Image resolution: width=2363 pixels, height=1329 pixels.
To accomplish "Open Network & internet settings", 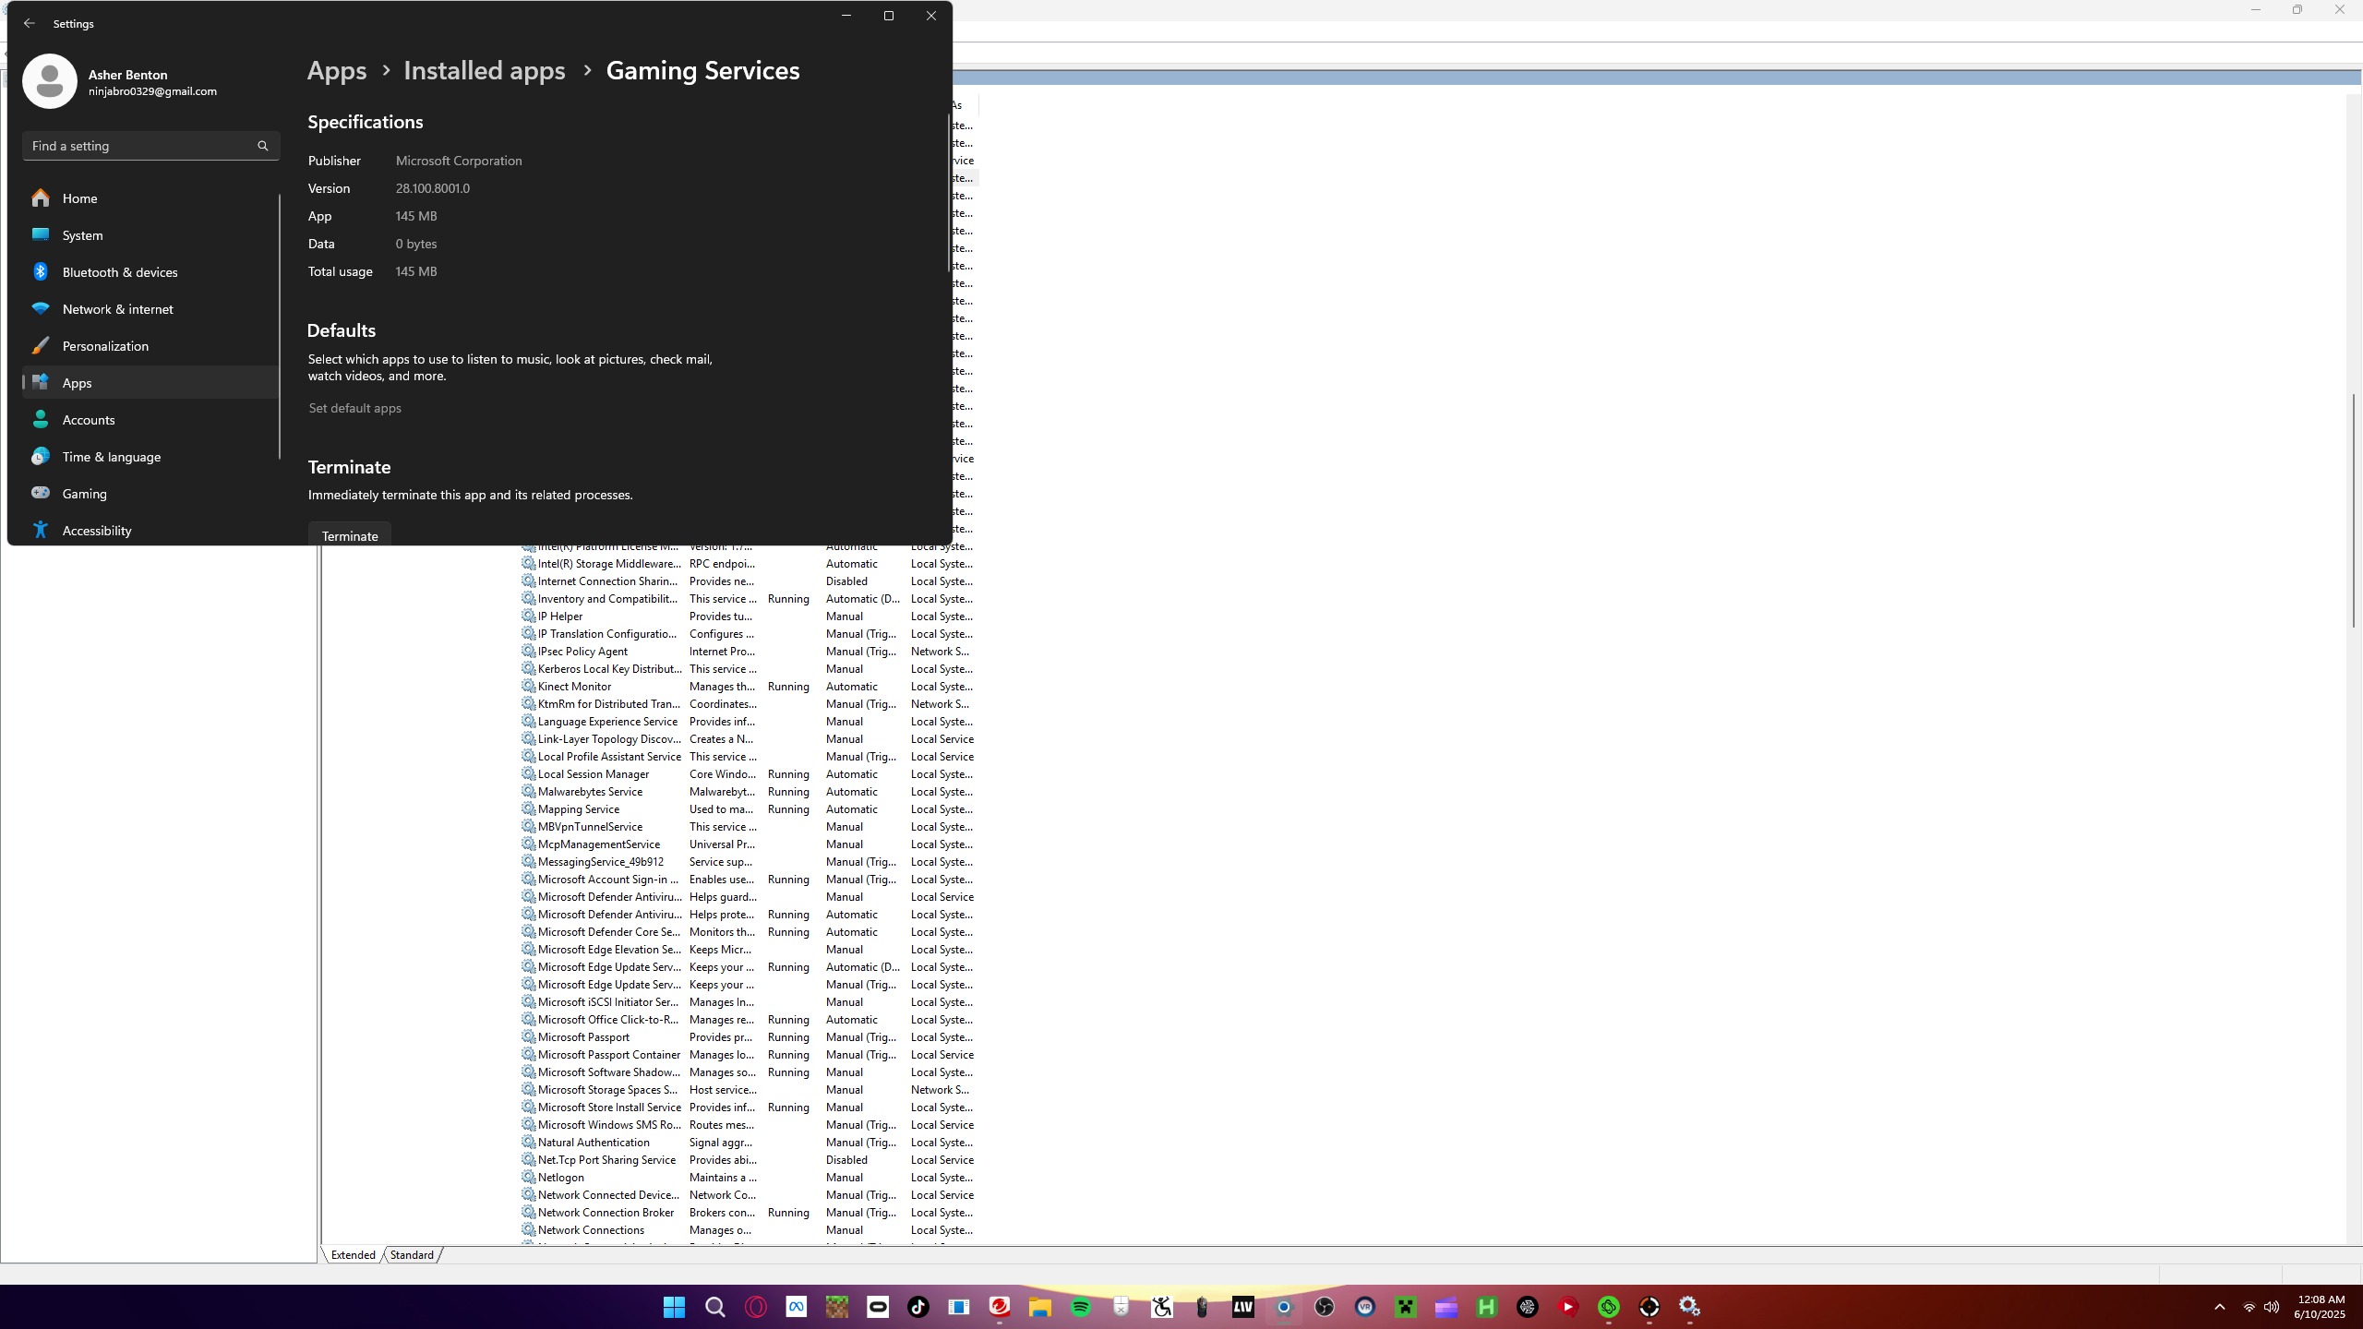I will point(117,309).
